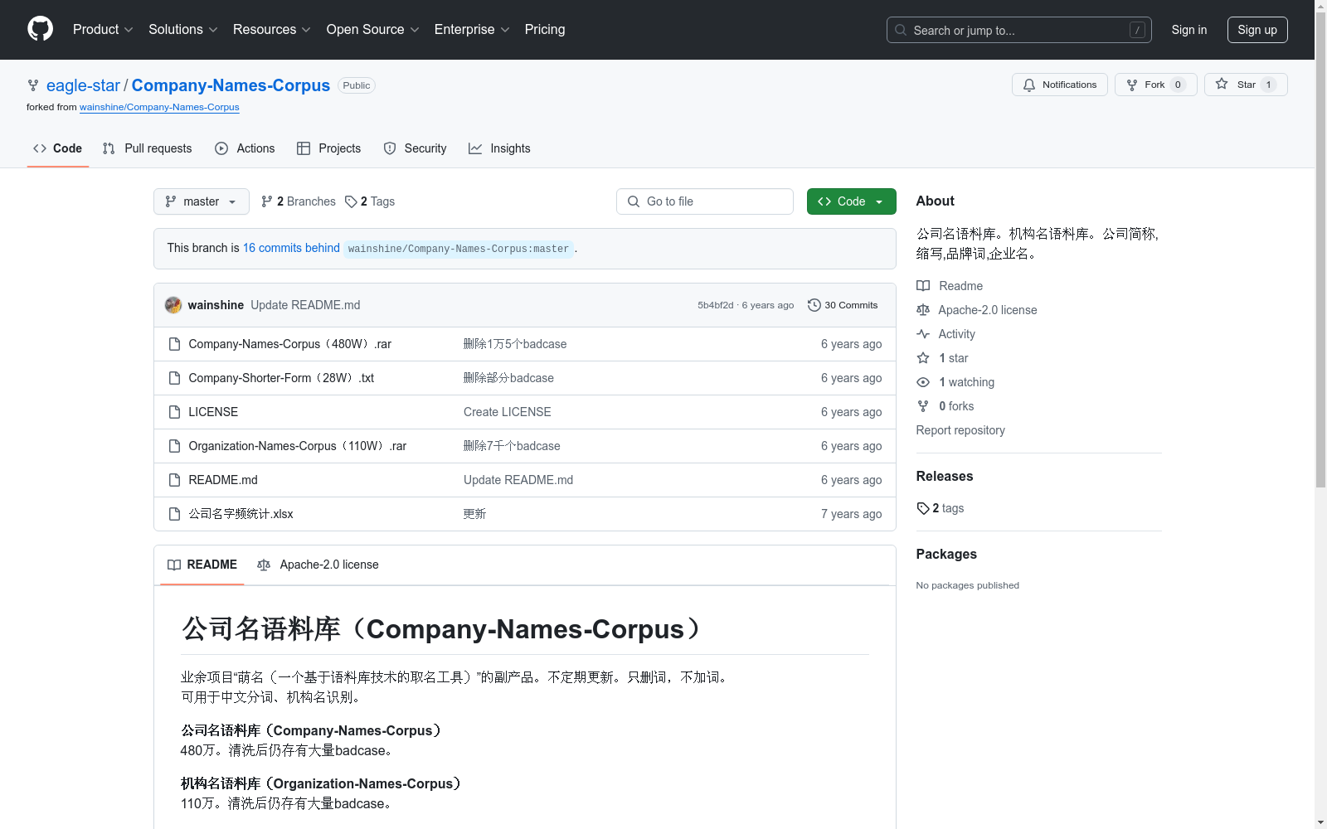This screenshot has height=829, width=1327.
Task: Click the book icon beside Readme
Action: click(923, 286)
